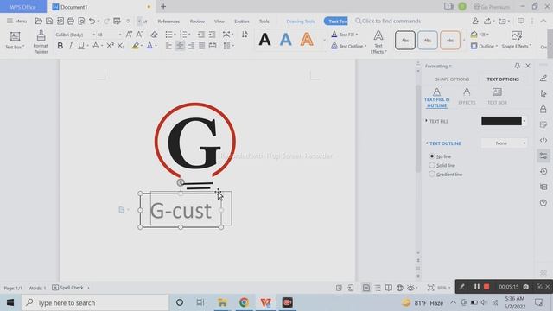Open a new document tab with plus
Screen dimensions: 553x311
(163, 6)
